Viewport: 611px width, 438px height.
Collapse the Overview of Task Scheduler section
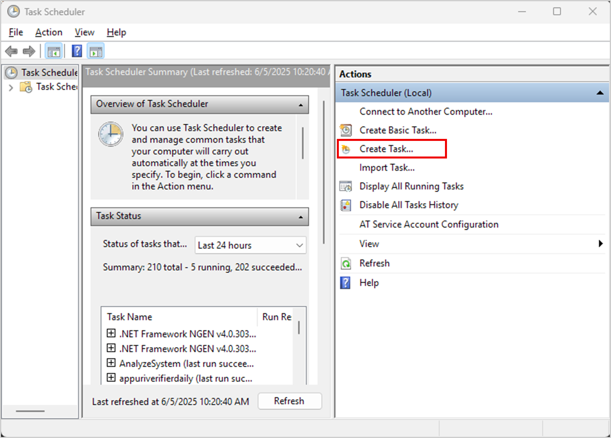301,105
